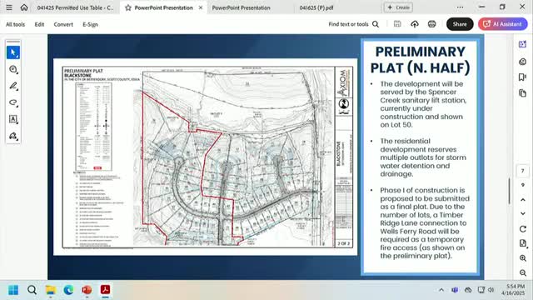Click the print icon
The height and width of the screenshot is (300, 533).
click(x=431, y=24)
